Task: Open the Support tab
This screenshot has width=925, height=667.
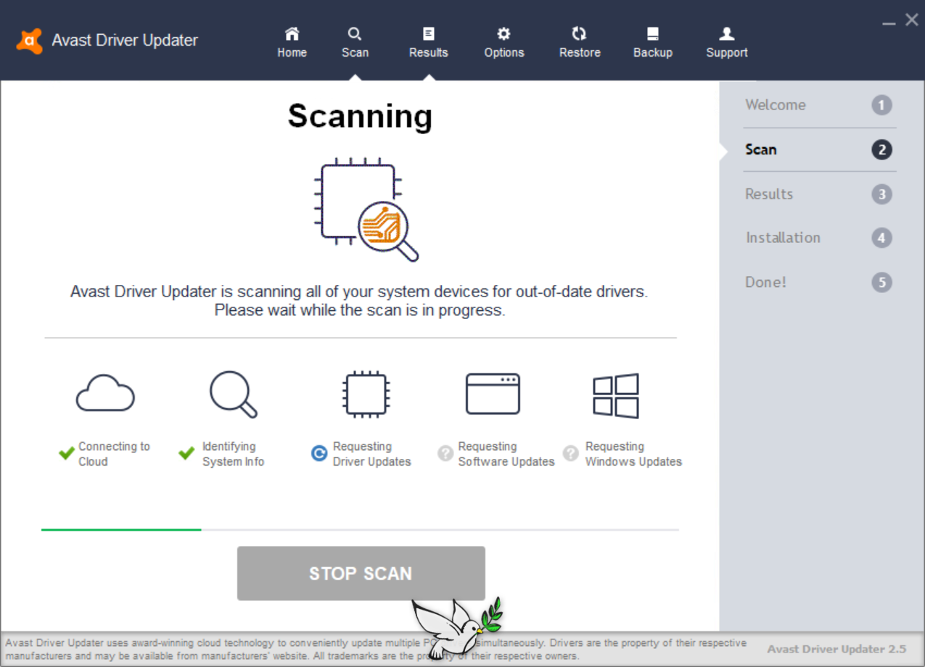Action: [727, 43]
